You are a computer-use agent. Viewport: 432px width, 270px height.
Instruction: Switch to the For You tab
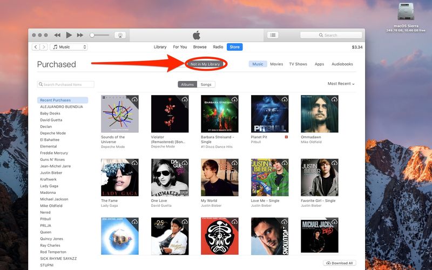click(x=180, y=47)
